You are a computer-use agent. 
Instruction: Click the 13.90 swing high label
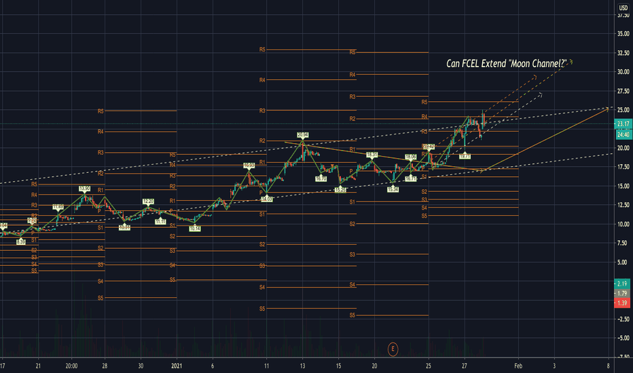point(84,189)
